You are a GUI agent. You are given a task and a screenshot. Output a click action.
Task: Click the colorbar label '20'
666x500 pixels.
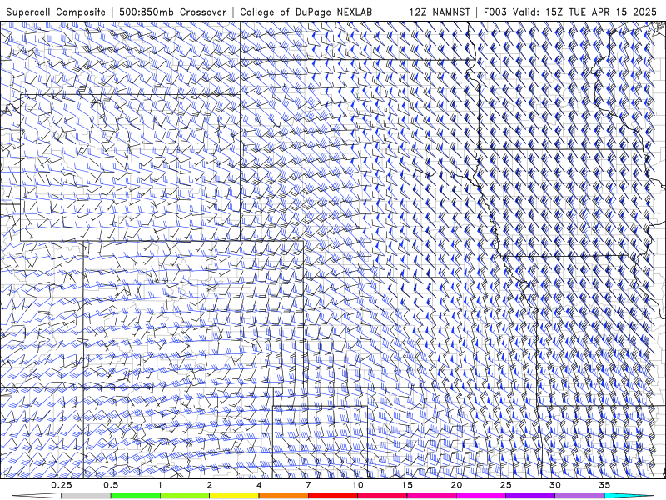(x=456, y=485)
